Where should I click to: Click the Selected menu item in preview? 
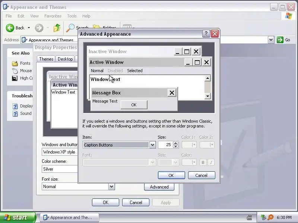click(x=135, y=71)
